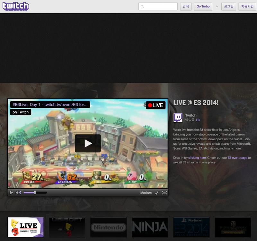Click the 회원가입 sign up button
257x241 pixels.
pyautogui.click(x=247, y=6)
